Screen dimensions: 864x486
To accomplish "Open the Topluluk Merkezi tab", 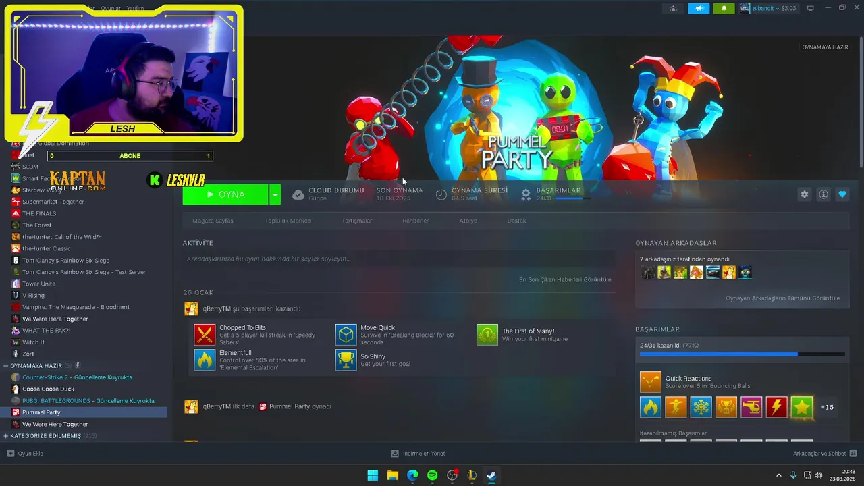I will pyautogui.click(x=288, y=221).
